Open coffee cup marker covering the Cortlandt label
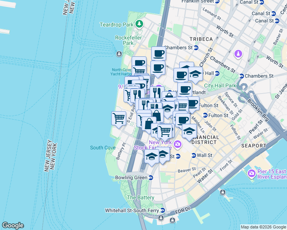Image resolution: width=287 pixels, height=230 pixels. (185, 90)
